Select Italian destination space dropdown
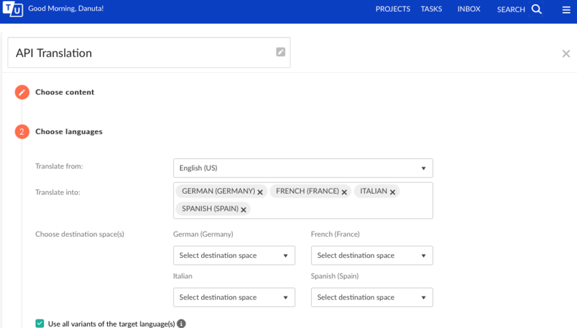This screenshot has height=328, width=577. click(234, 298)
